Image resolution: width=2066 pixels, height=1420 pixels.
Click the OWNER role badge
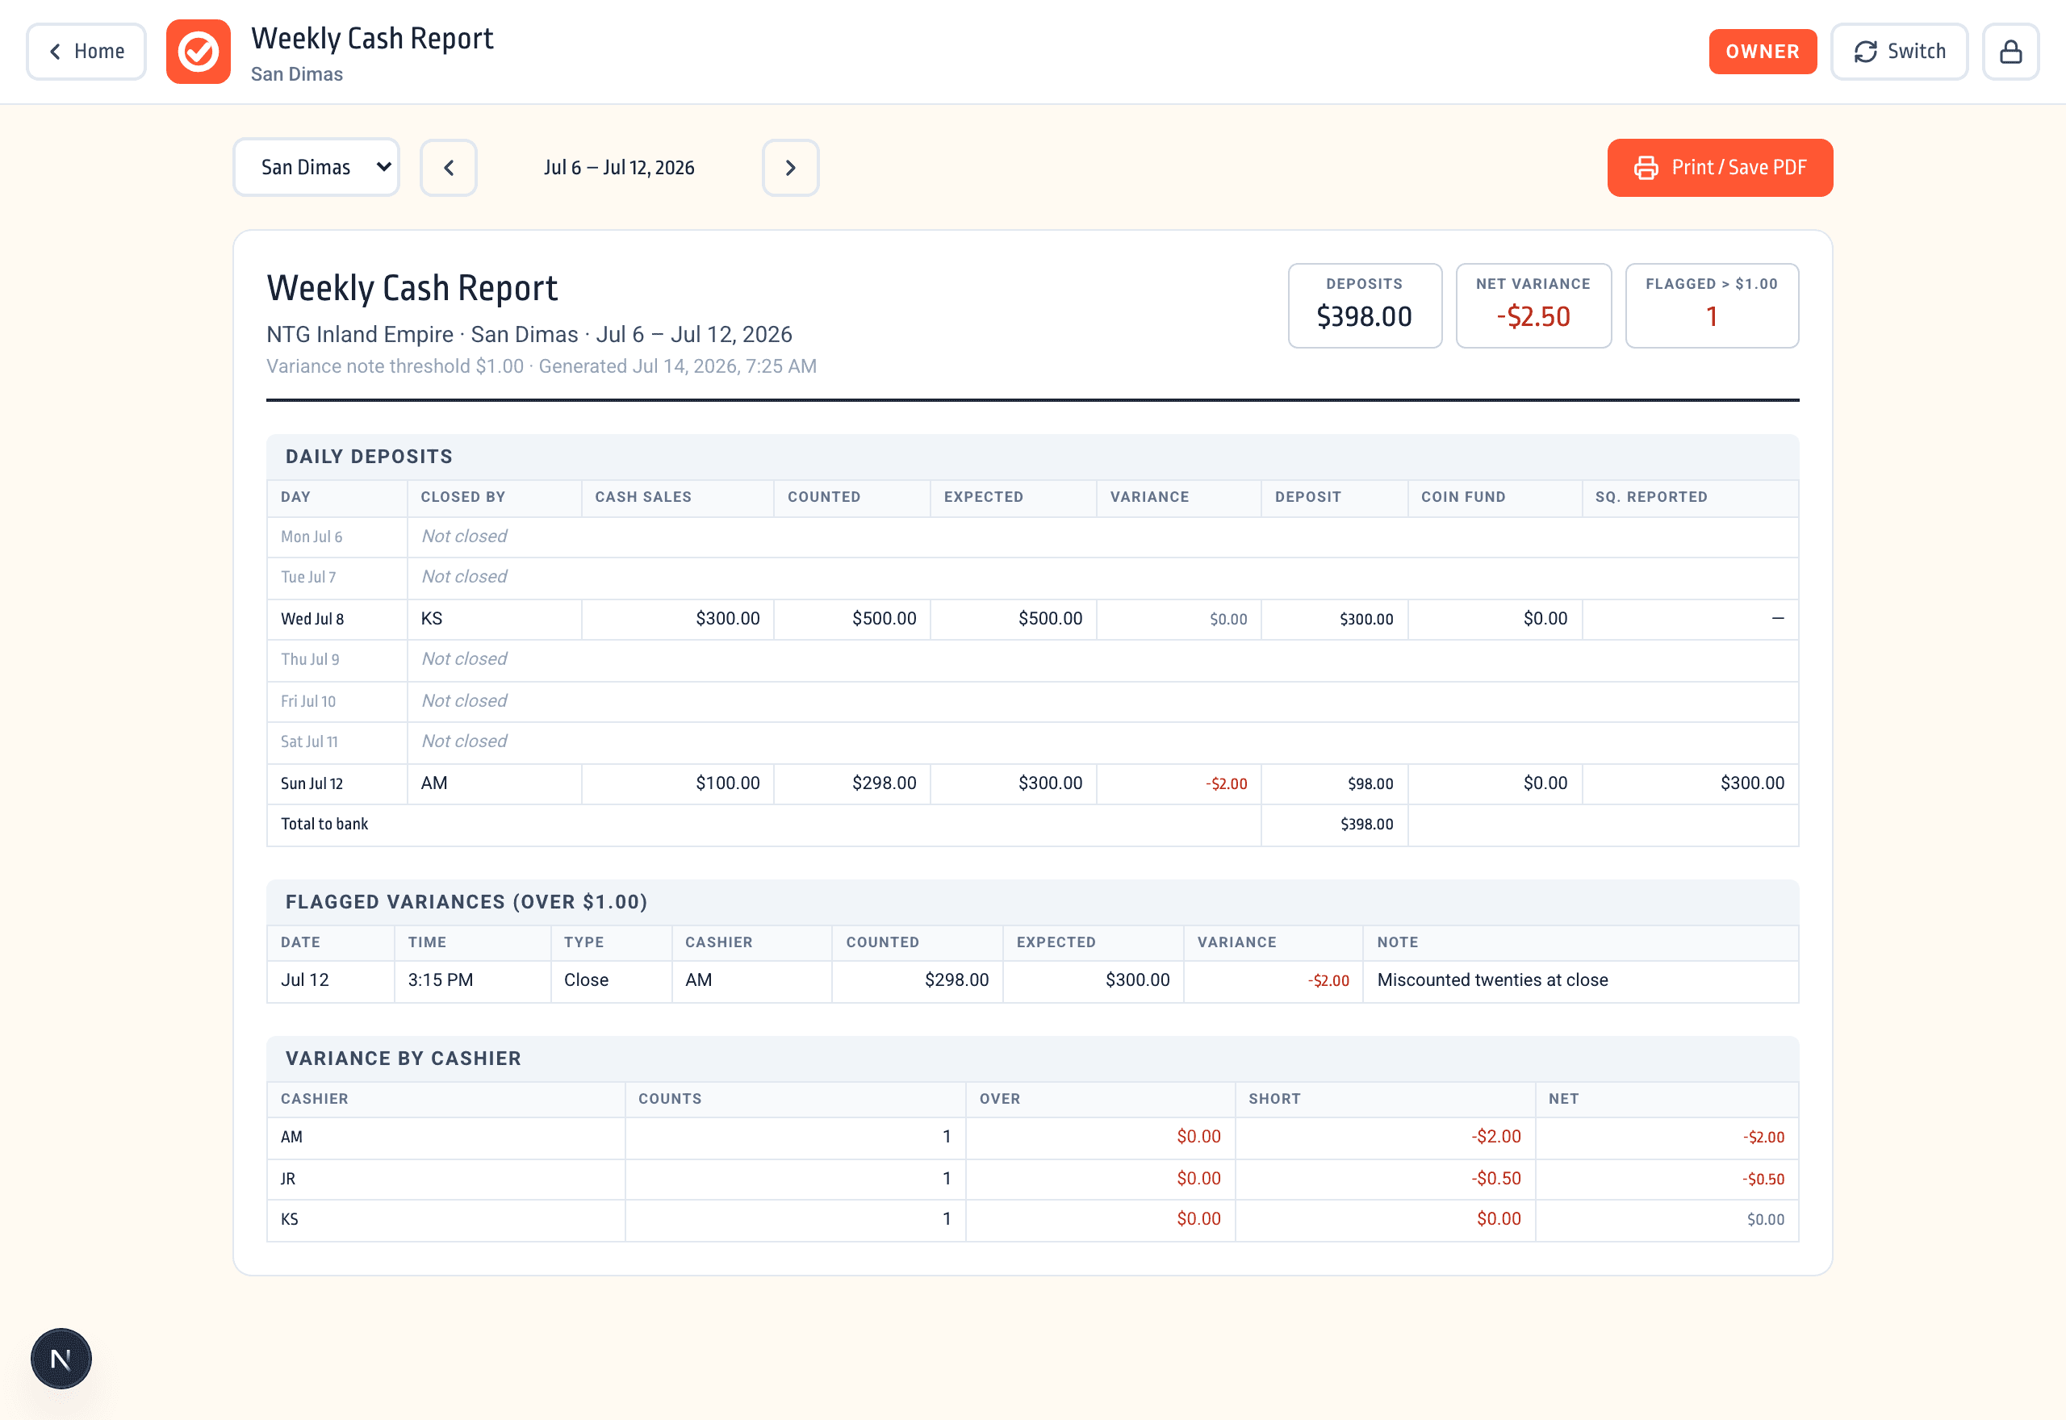pyautogui.click(x=1762, y=52)
